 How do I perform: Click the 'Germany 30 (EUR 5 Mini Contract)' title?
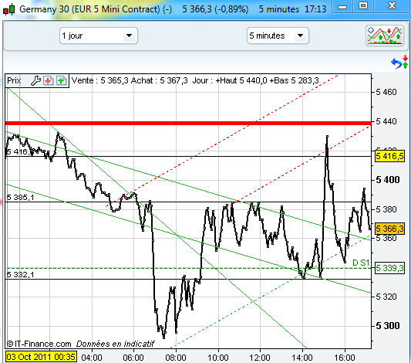click(89, 9)
